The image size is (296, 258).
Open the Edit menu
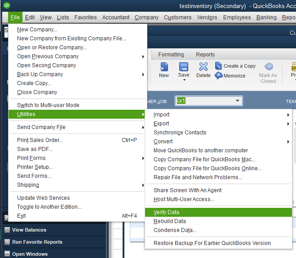click(x=30, y=17)
